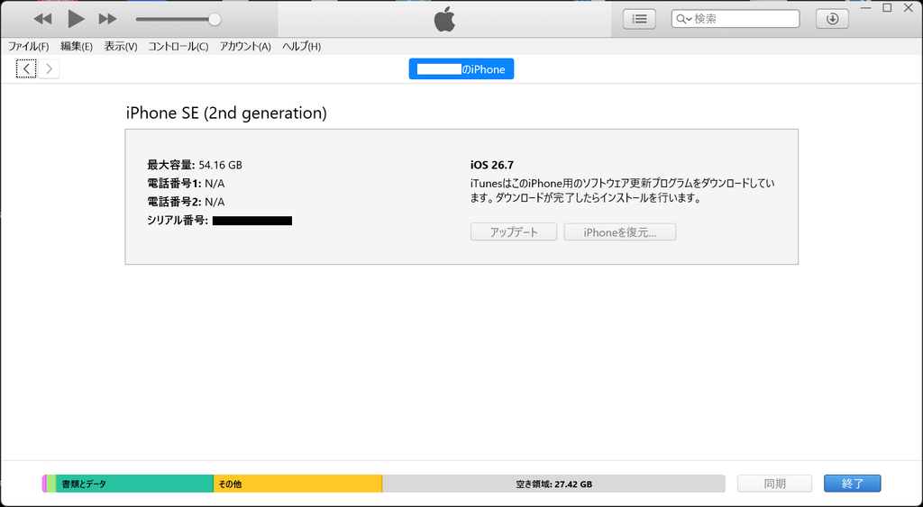Click the 電話番号1: N/A line
This screenshot has width=923, height=507.
pyautogui.click(x=186, y=184)
